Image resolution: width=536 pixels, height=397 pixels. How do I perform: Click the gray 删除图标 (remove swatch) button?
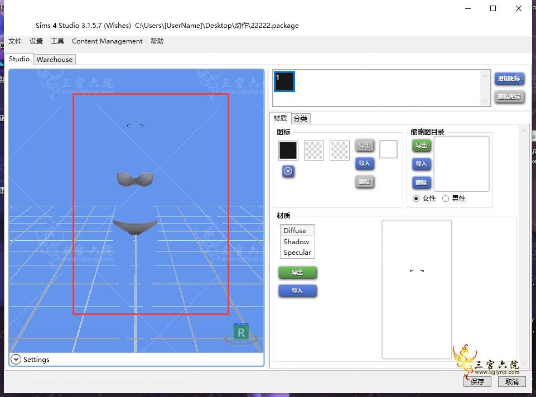pyautogui.click(x=509, y=96)
